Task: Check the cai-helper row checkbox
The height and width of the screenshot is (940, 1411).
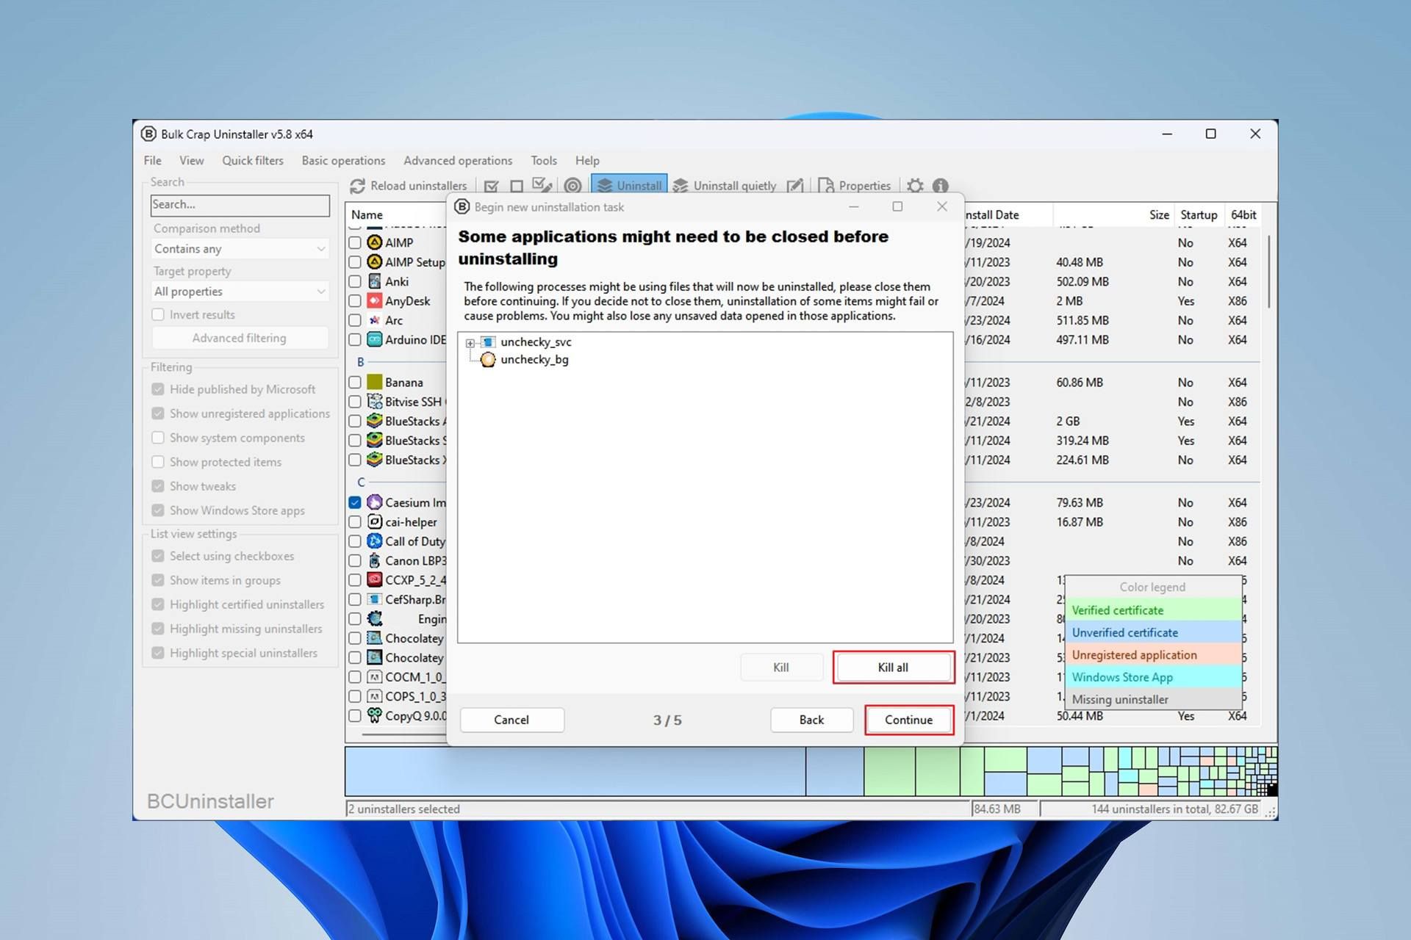Action: click(355, 521)
